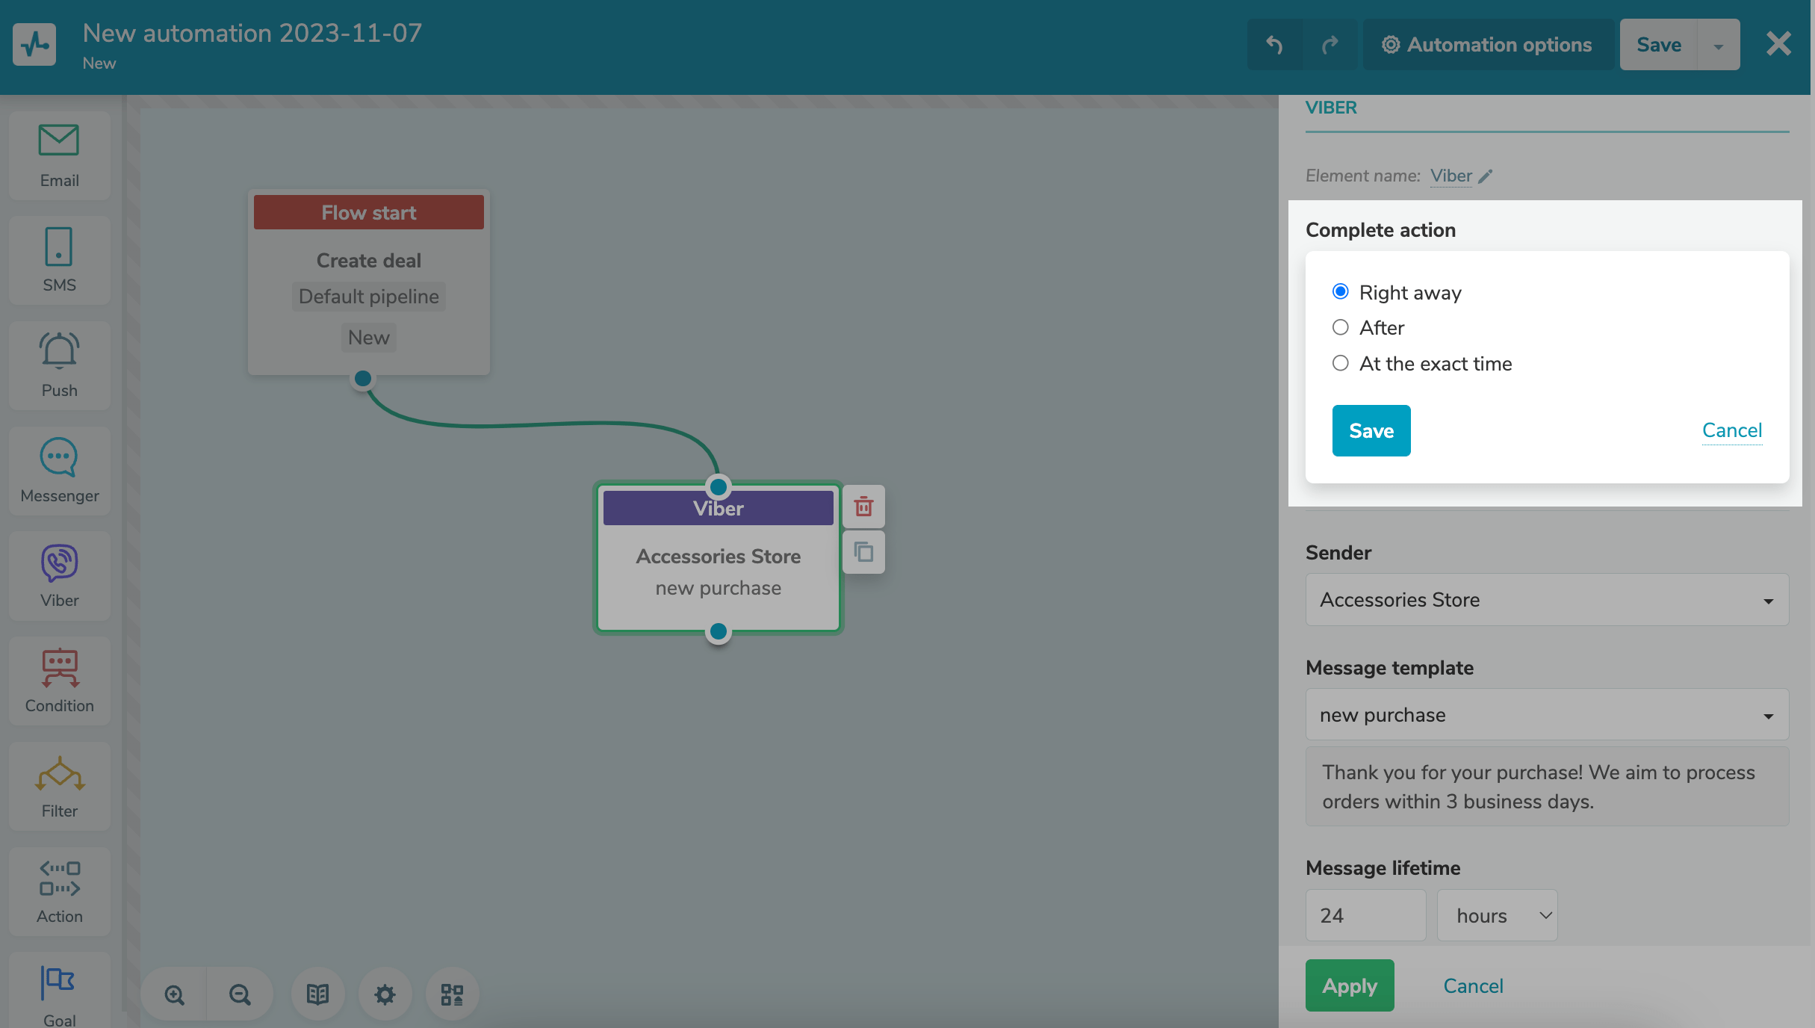The width and height of the screenshot is (1815, 1028).
Task: Select the Email element in sidebar
Action: pos(59,155)
